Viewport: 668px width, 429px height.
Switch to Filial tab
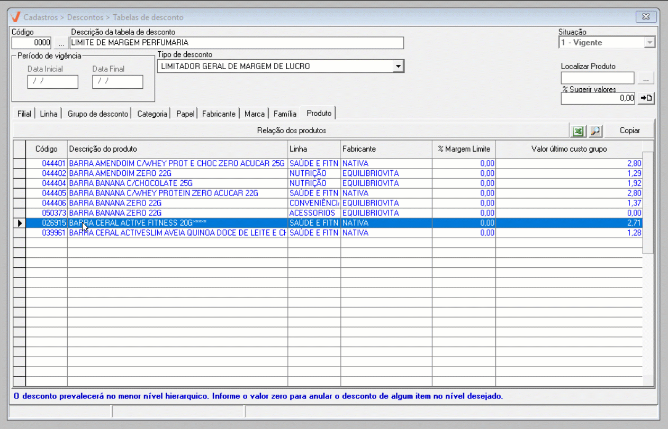tap(24, 114)
